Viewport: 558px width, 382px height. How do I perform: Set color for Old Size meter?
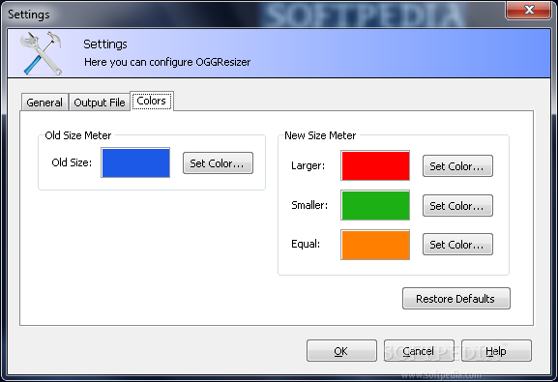tap(218, 163)
